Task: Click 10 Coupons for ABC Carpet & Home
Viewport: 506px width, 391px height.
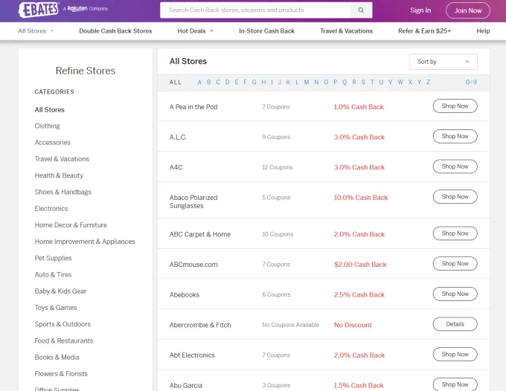Action: click(278, 234)
